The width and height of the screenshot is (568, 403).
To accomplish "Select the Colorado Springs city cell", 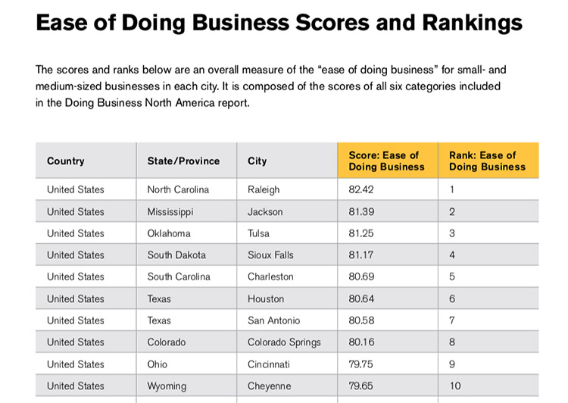I will click(x=284, y=342).
